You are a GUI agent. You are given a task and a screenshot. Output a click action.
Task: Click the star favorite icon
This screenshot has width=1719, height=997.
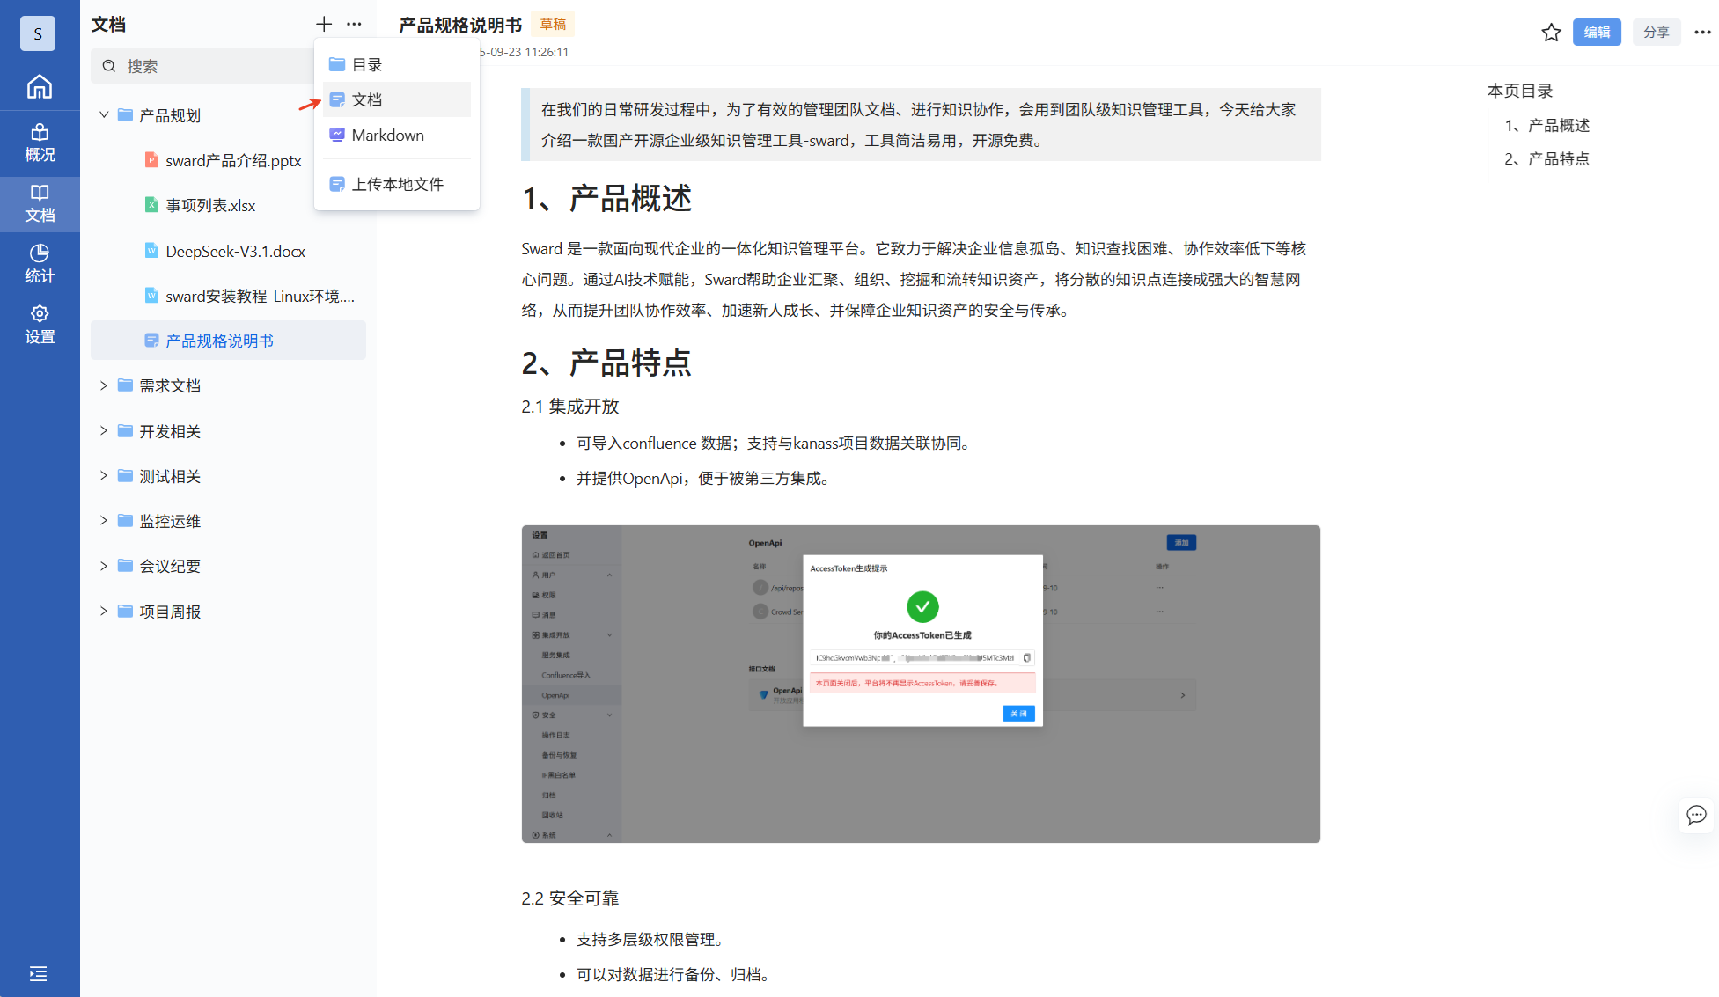(1551, 33)
